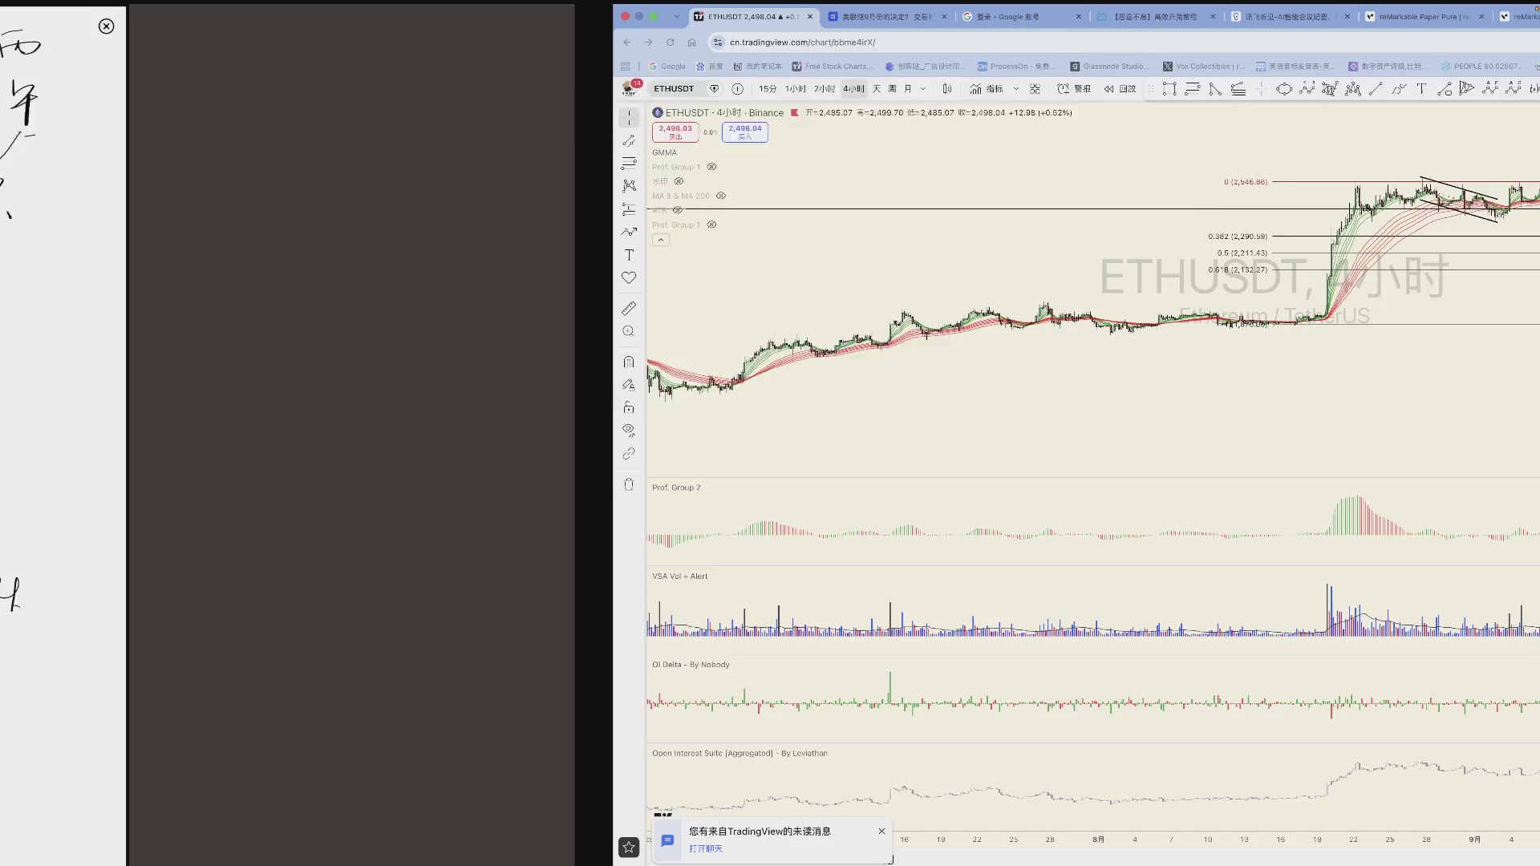The height and width of the screenshot is (866, 1540).
Task: Dismiss the TradingView unread message notification
Action: 881,831
